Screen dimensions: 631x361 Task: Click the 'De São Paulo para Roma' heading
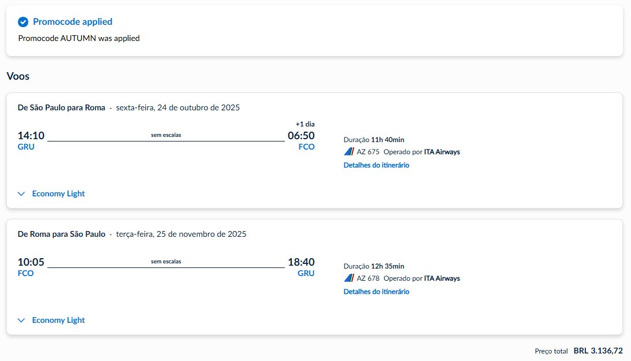click(x=61, y=107)
